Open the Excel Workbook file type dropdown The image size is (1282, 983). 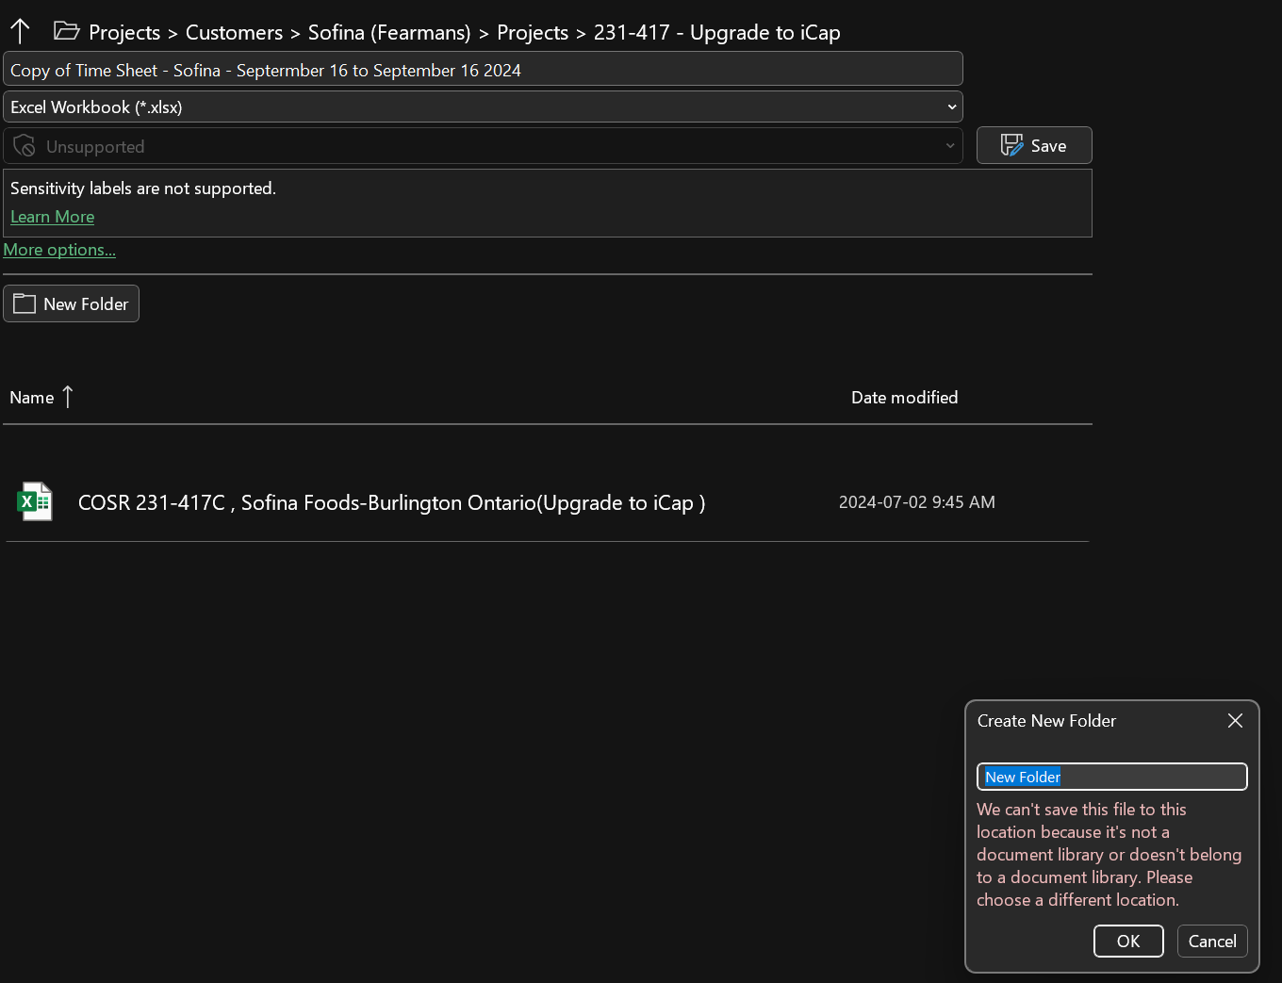483,106
